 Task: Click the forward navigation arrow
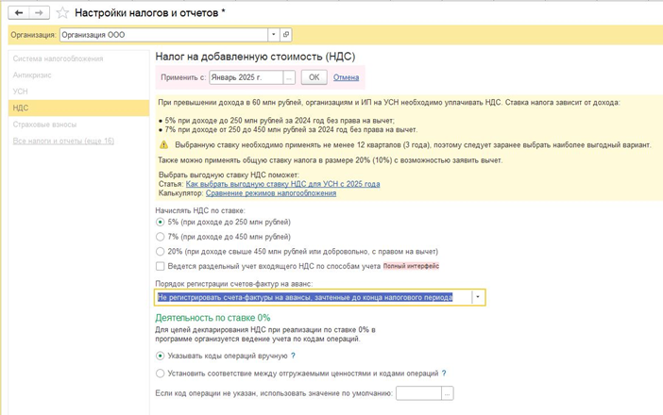(39, 12)
